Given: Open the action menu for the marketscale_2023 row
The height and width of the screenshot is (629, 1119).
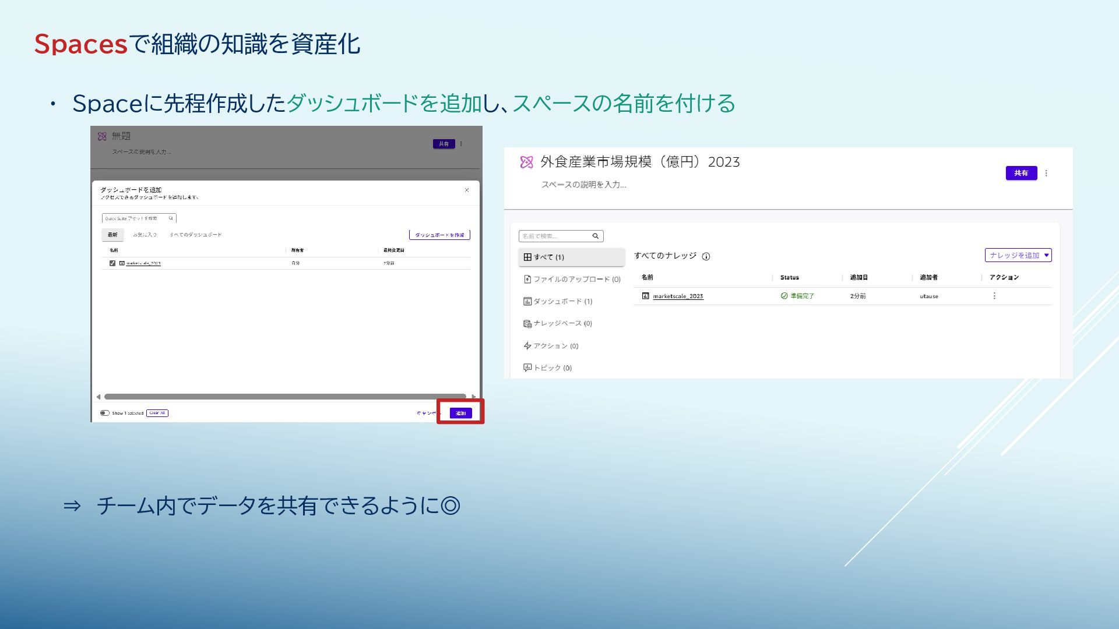Looking at the screenshot, I should click(994, 296).
